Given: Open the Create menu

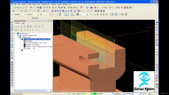Looking at the screenshot, I should pyautogui.click(x=29, y=4).
